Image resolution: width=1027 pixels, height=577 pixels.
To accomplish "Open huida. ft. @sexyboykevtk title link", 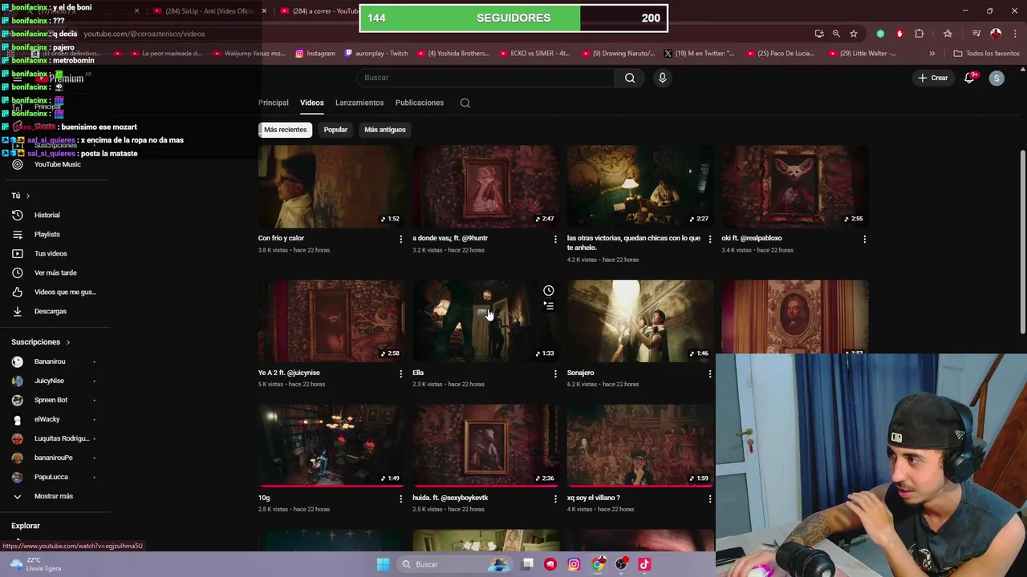I will tap(450, 498).
